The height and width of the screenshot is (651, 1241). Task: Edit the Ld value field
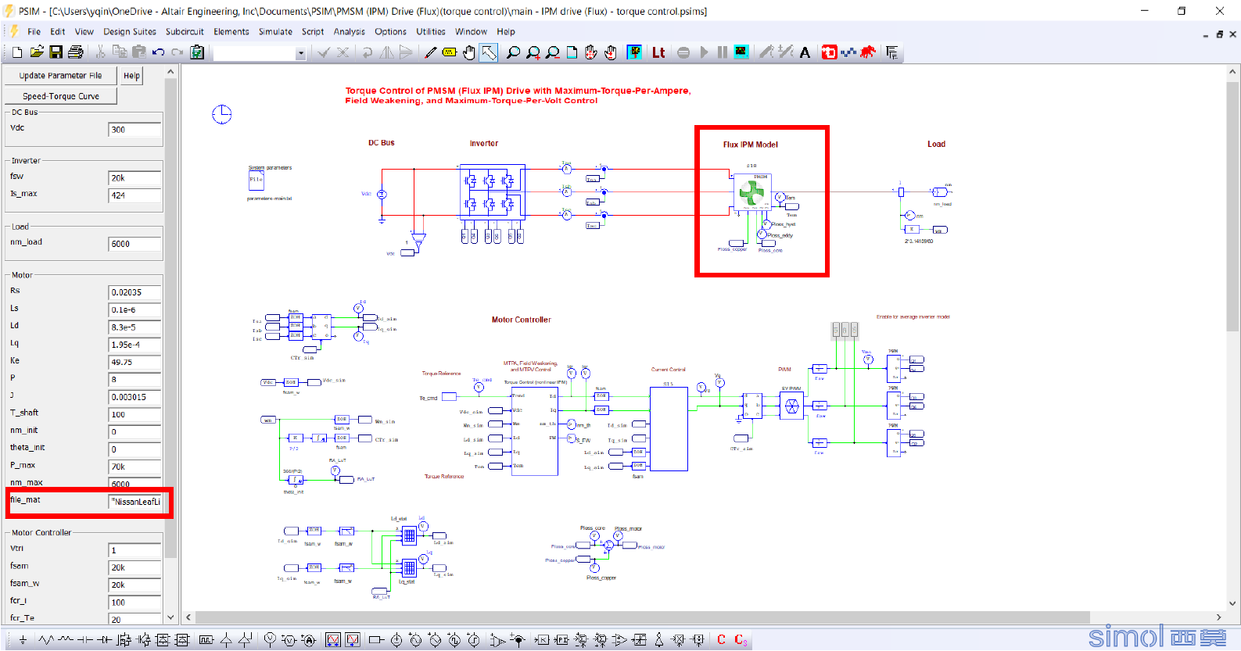(x=135, y=327)
